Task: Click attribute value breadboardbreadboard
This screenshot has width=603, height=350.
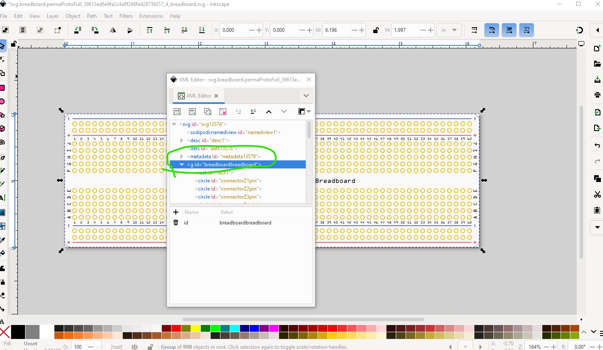Action: (x=245, y=223)
